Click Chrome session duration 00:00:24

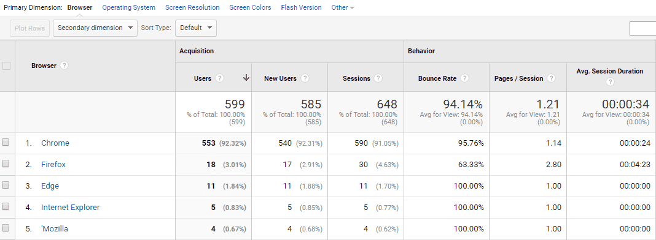[635, 143]
